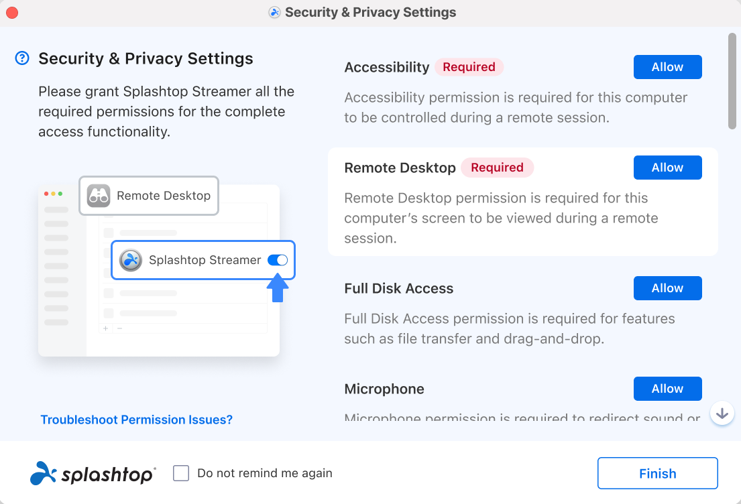Check the "Do not remind me again" box

click(181, 473)
